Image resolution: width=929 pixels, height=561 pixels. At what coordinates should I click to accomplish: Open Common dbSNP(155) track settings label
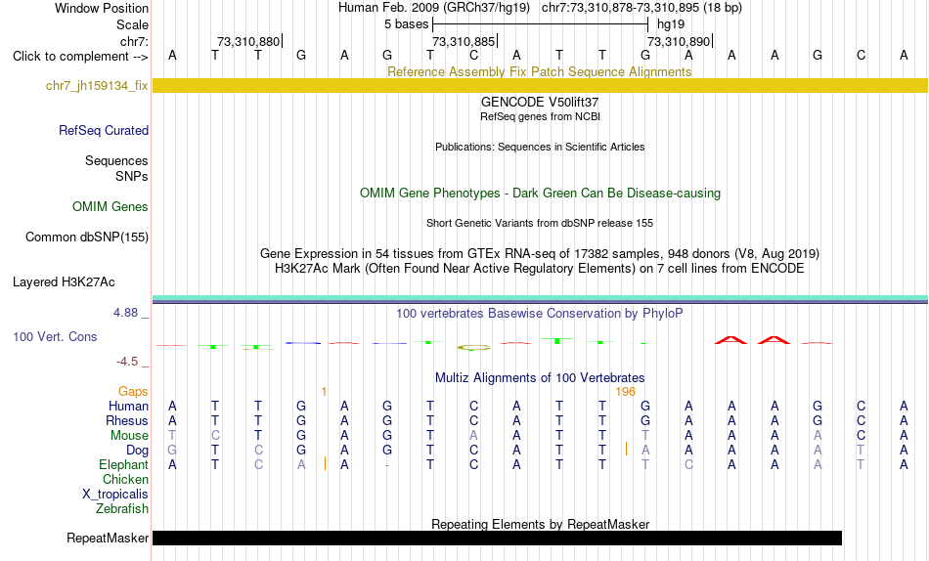pyautogui.click(x=87, y=237)
